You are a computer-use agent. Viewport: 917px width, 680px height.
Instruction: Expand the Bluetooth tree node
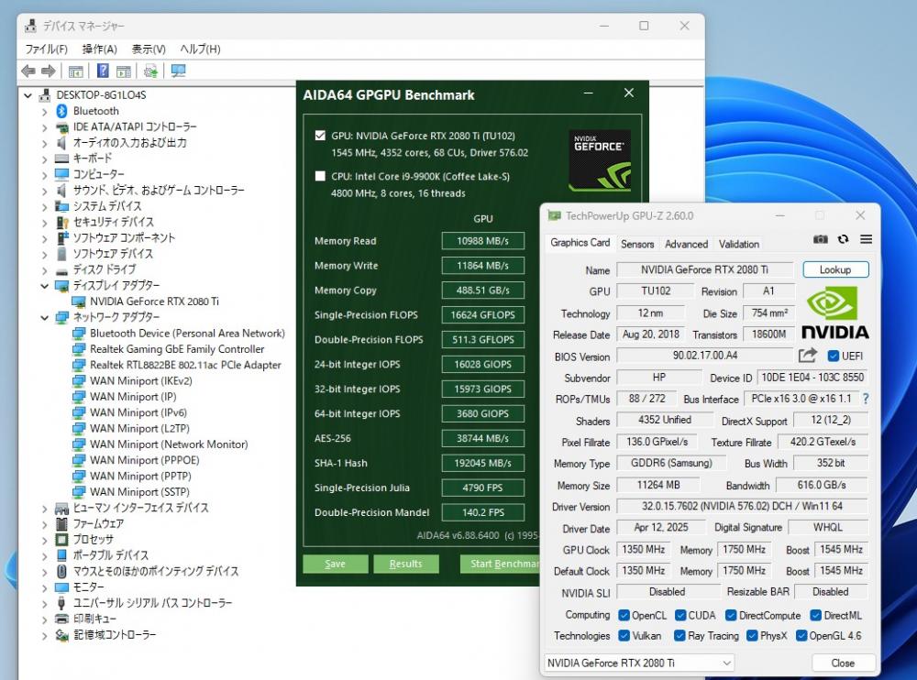[x=44, y=111]
